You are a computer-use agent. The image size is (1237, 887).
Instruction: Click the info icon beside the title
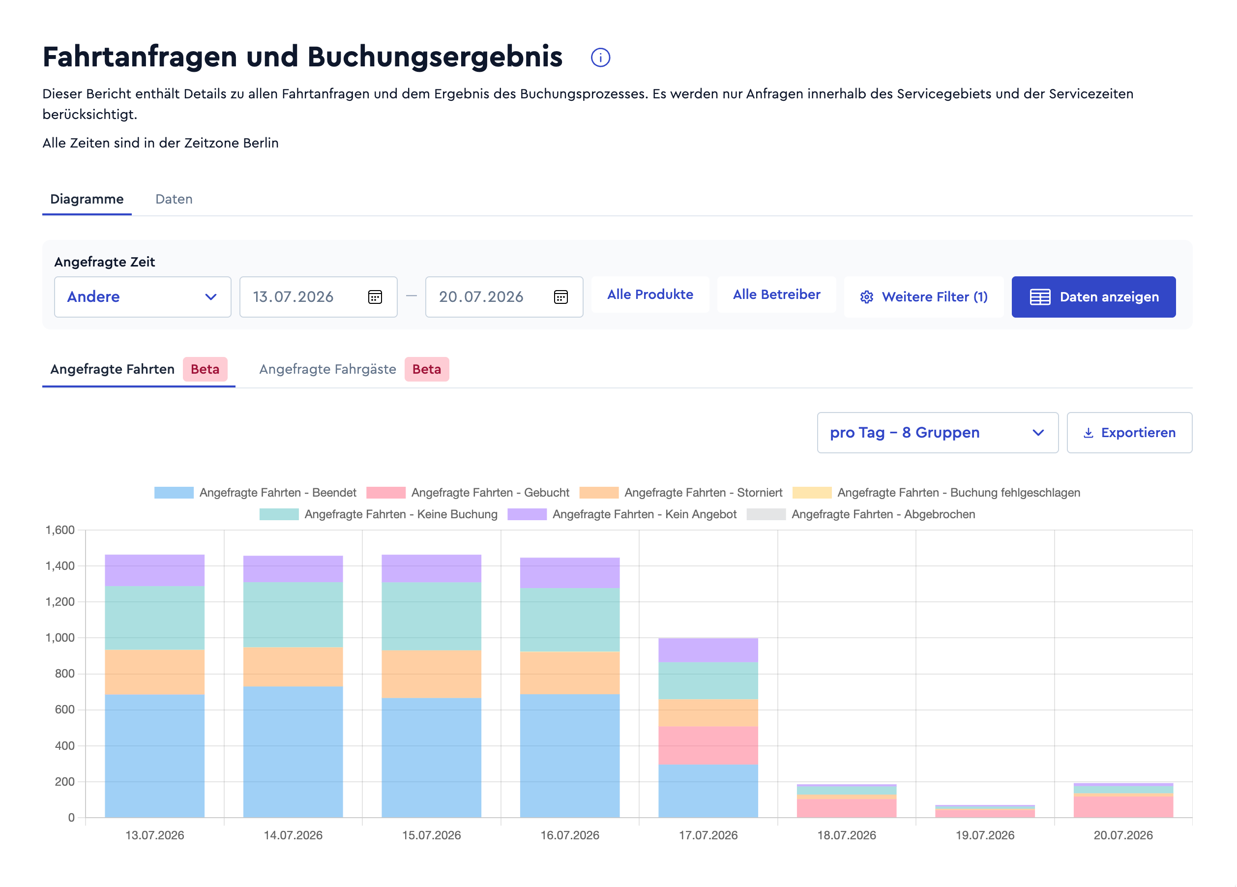[600, 57]
